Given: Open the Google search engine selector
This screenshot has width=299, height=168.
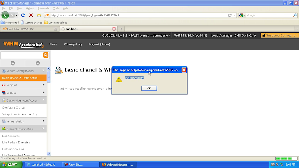Looking at the screenshot, I should coord(242,15).
